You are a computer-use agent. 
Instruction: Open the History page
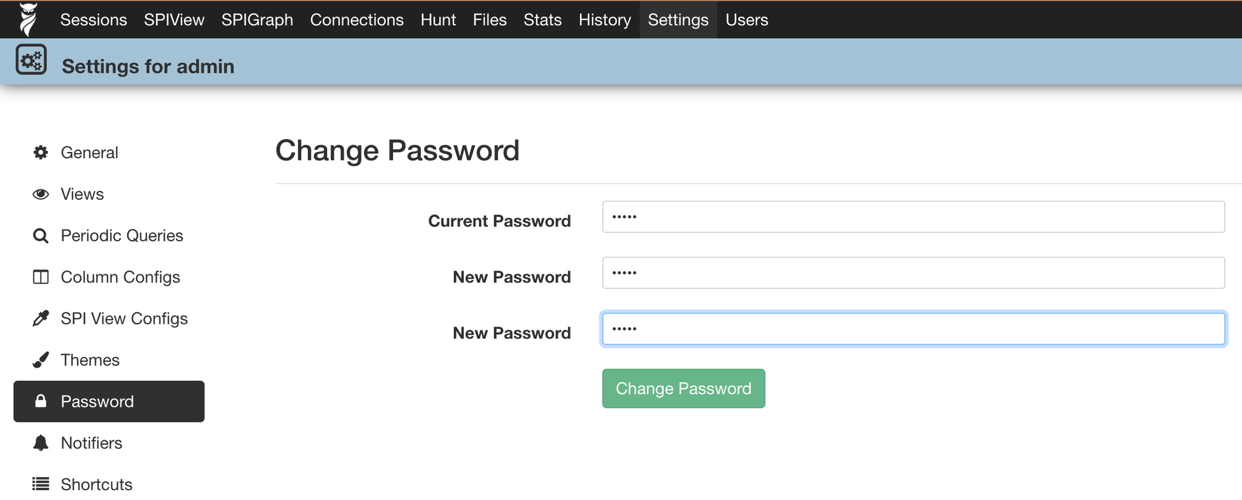604,20
